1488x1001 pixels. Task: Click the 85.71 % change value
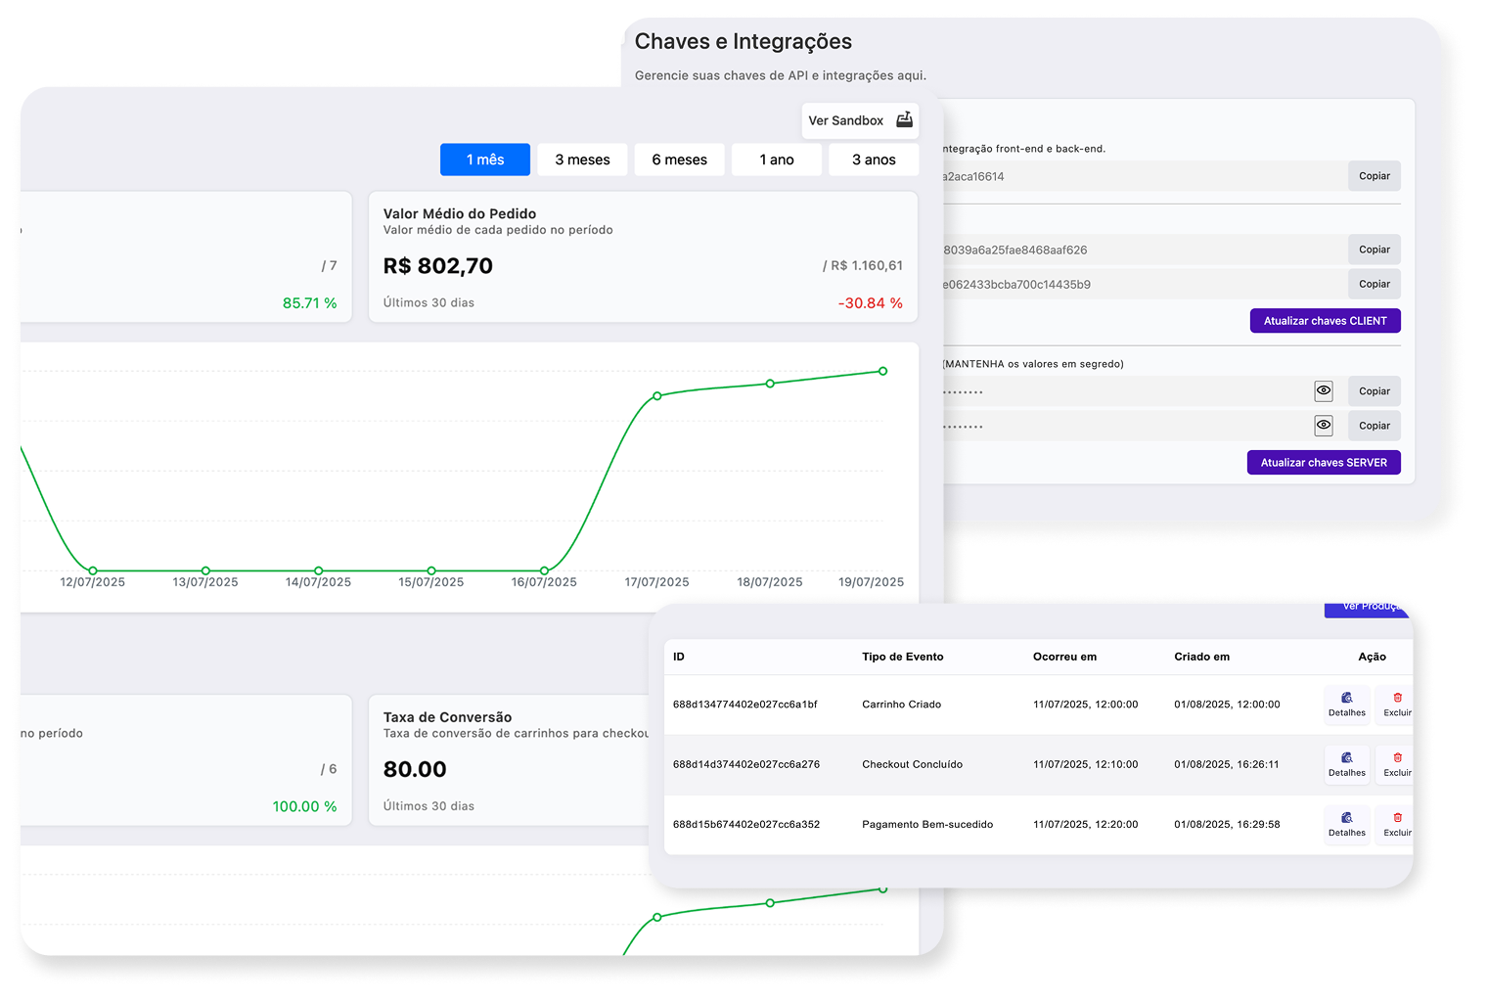309,303
